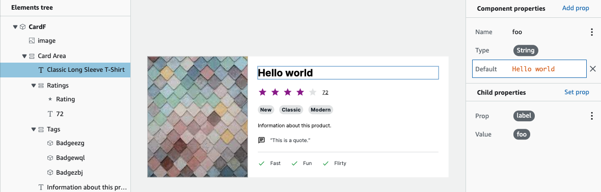Click Information about this product text
Viewport: 601px width, 192px height.
pos(294,125)
